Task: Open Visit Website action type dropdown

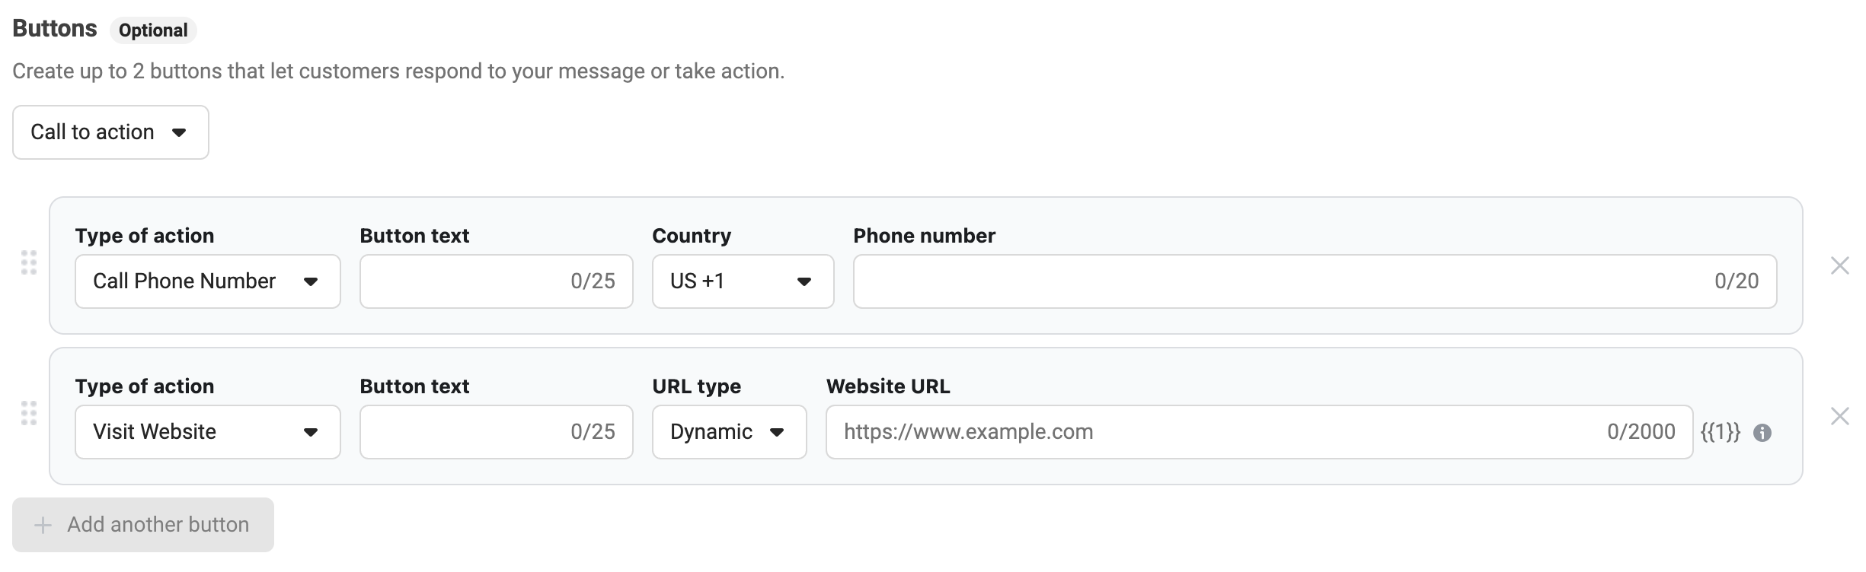Action: point(207,432)
